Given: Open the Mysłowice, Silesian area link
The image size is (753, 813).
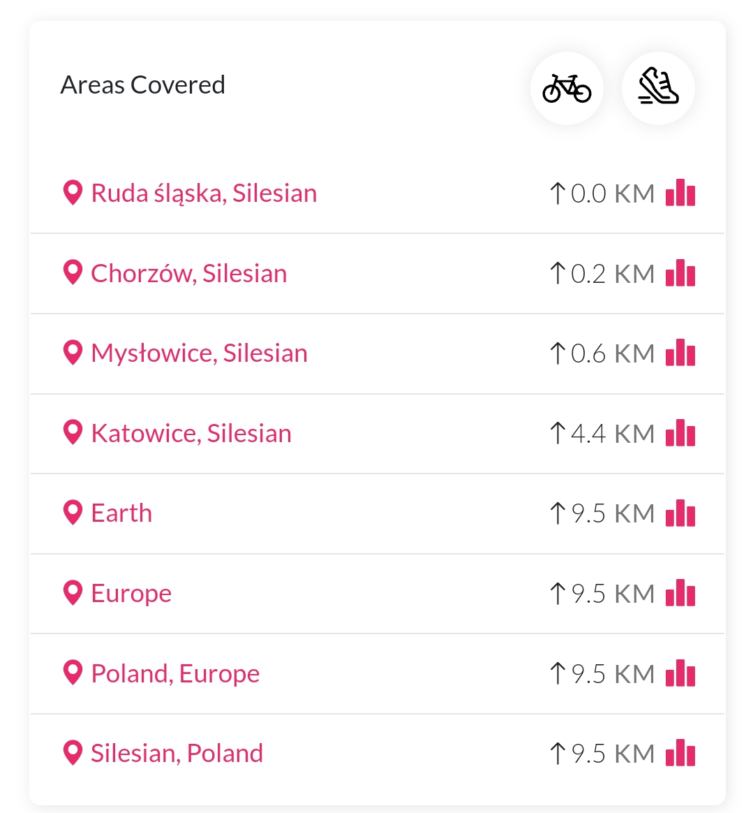Looking at the screenshot, I should click(199, 353).
